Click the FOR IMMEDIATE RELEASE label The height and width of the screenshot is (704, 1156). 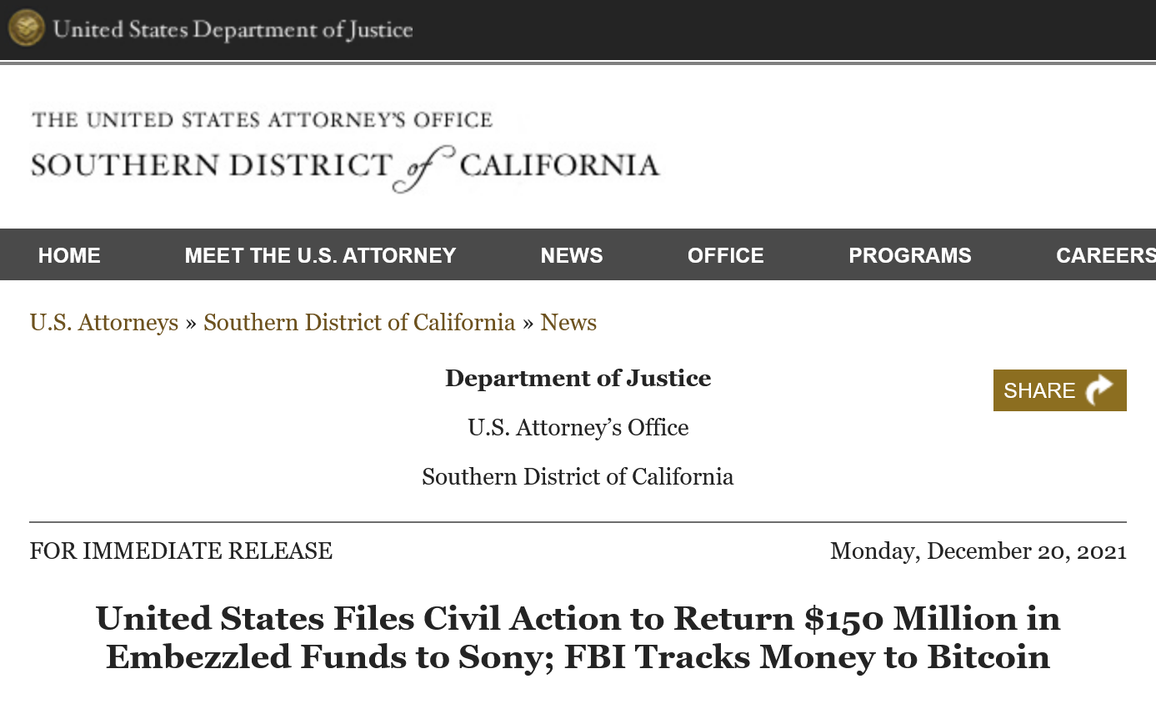coord(181,551)
